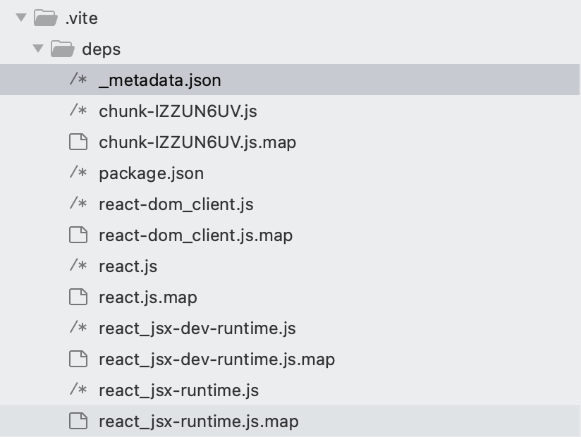Click the document icon beside react.js.map
581x437 pixels.
(x=78, y=297)
